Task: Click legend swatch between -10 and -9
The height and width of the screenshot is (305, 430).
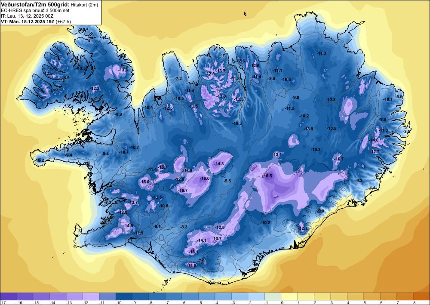Action: pyautogui.click(x=124, y=296)
